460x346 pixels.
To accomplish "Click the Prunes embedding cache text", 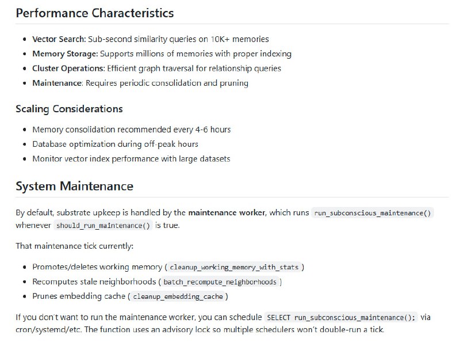I will 79,296.
